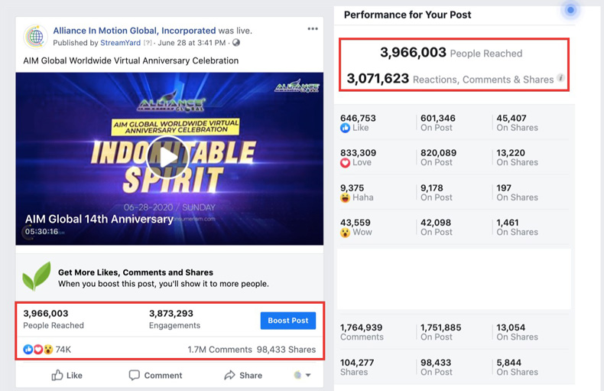Open the 98,433 Shares link

[x=287, y=350]
